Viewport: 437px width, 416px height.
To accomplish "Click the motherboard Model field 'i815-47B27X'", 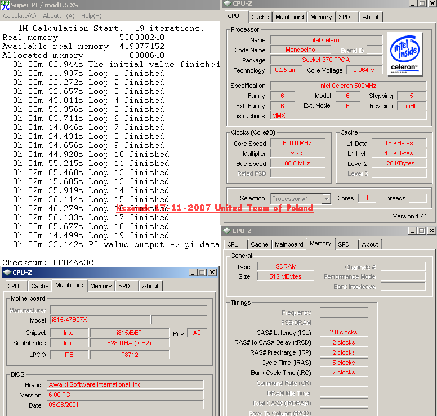I will pyautogui.click(x=100, y=320).
